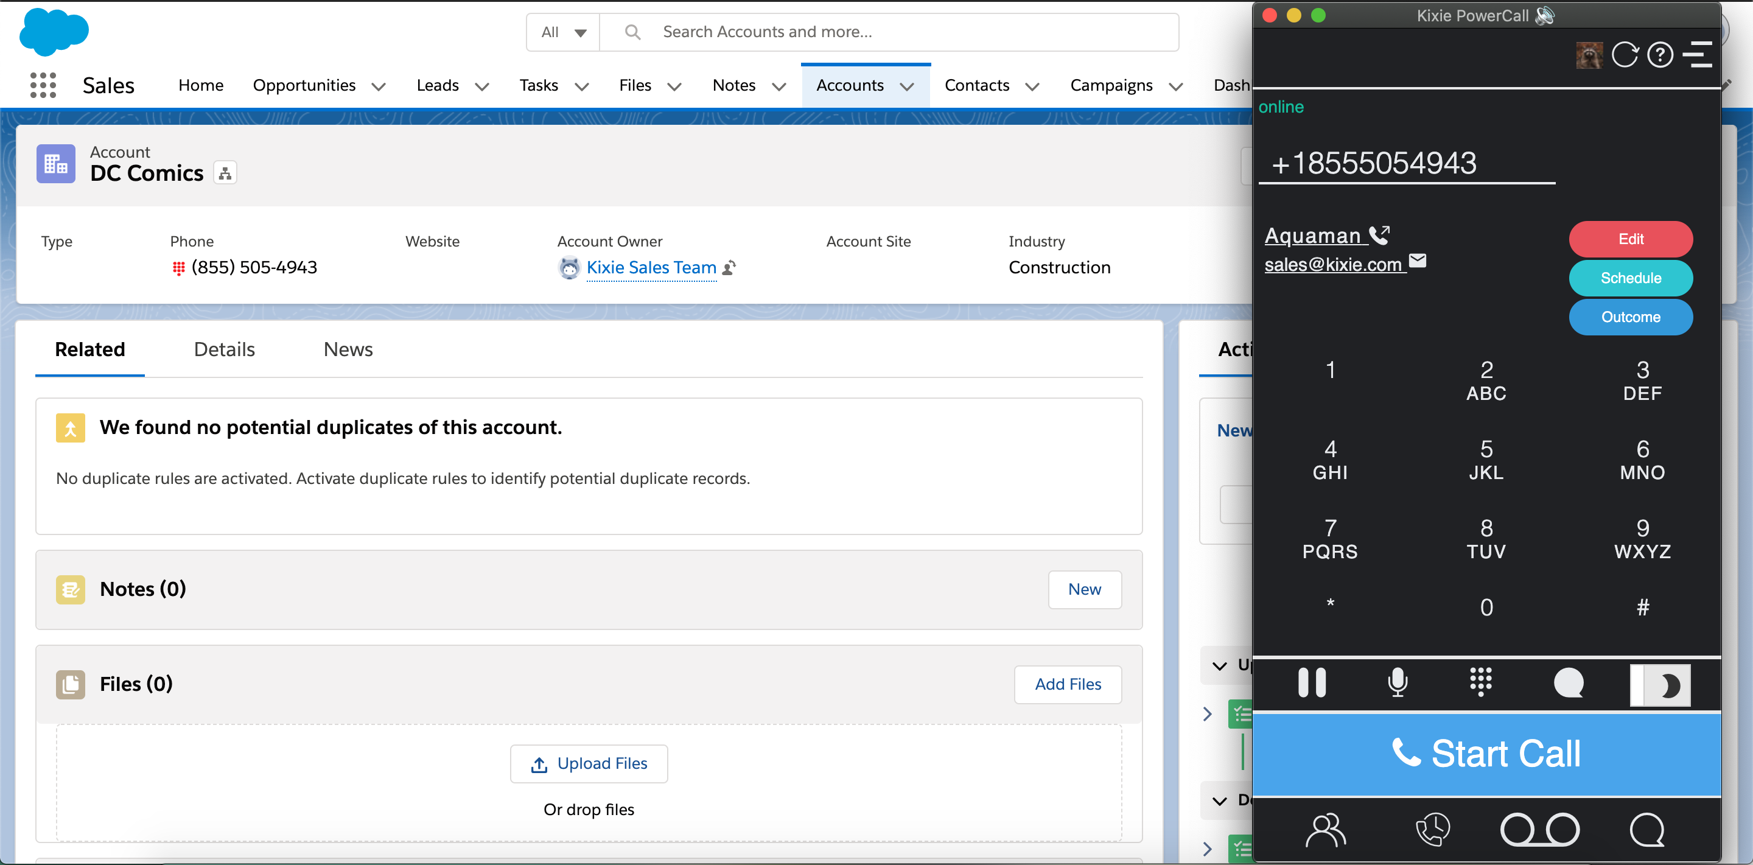Screen dimensions: 1753x865
Task: Switch to the News tab
Action: coord(348,349)
